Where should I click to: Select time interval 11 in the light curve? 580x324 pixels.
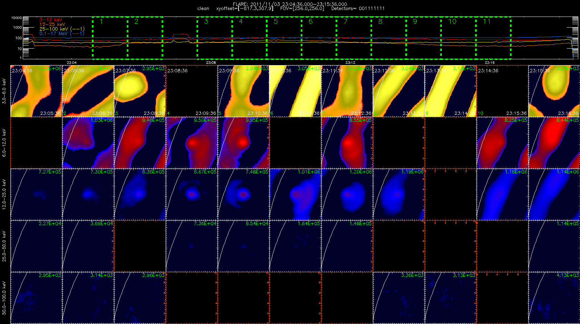click(x=493, y=38)
